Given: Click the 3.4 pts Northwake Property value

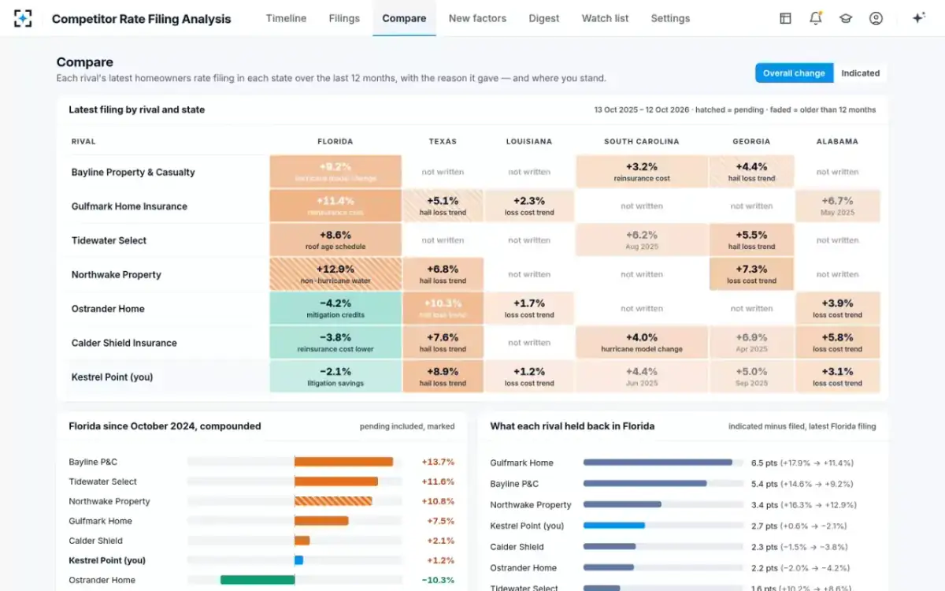Looking at the screenshot, I should pyautogui.click(x=804, y=504).
